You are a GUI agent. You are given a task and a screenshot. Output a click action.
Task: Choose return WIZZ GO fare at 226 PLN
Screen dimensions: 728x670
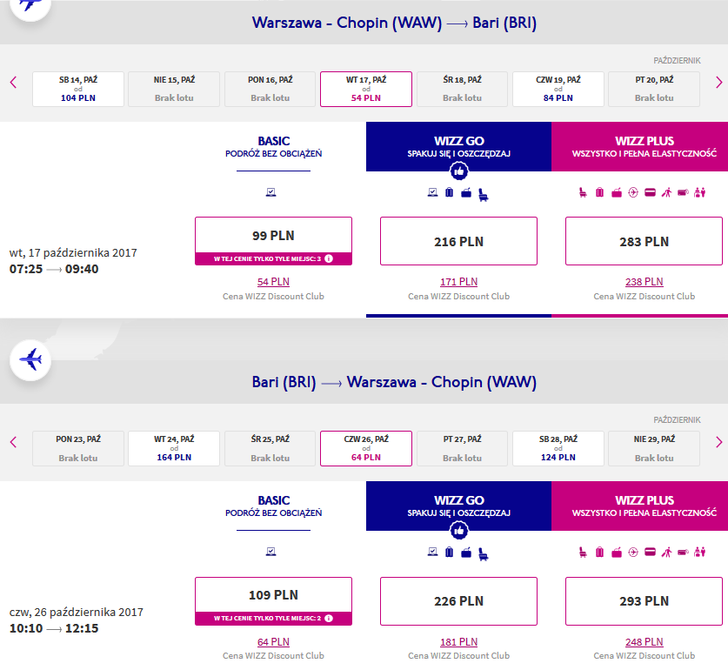click(458, 601)
